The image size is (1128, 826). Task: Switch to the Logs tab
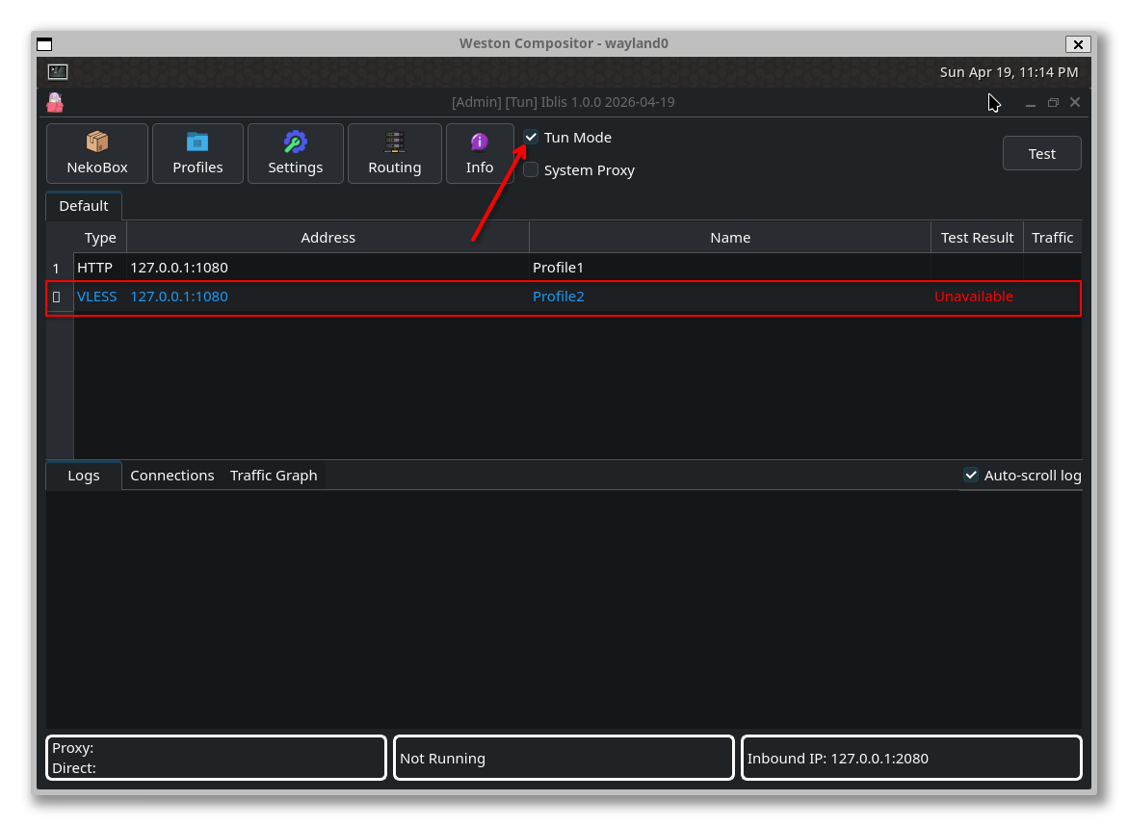point(84,476)
